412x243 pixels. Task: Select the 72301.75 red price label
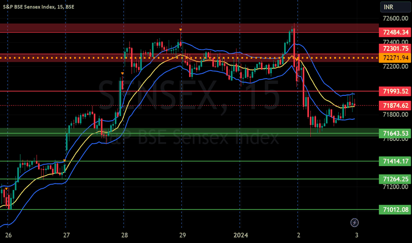click(x=395, y=48)
